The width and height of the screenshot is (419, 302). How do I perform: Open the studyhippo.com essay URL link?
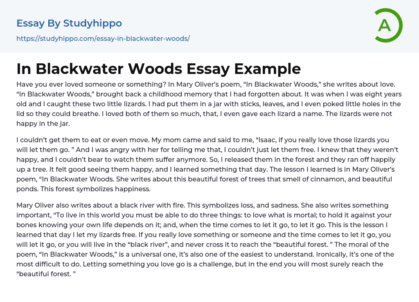tap(103, 39)
